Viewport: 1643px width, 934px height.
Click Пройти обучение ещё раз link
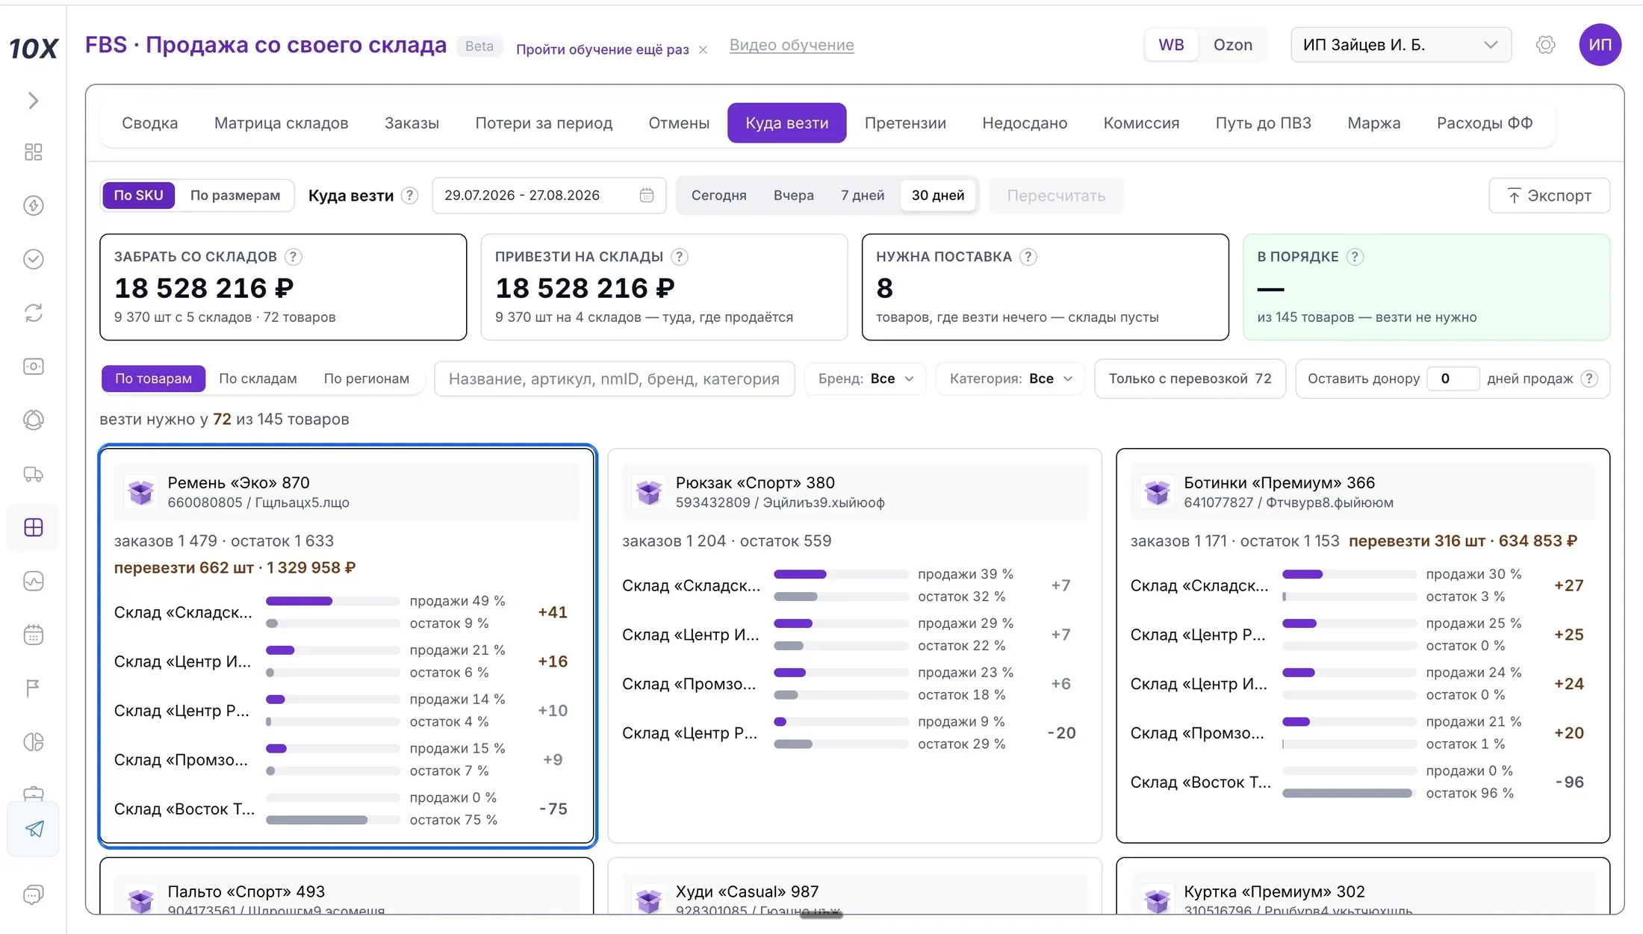coord(603,49)
